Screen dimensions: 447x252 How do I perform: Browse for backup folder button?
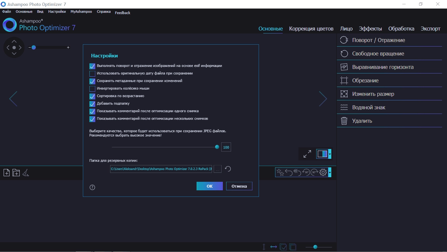point(218,169)
